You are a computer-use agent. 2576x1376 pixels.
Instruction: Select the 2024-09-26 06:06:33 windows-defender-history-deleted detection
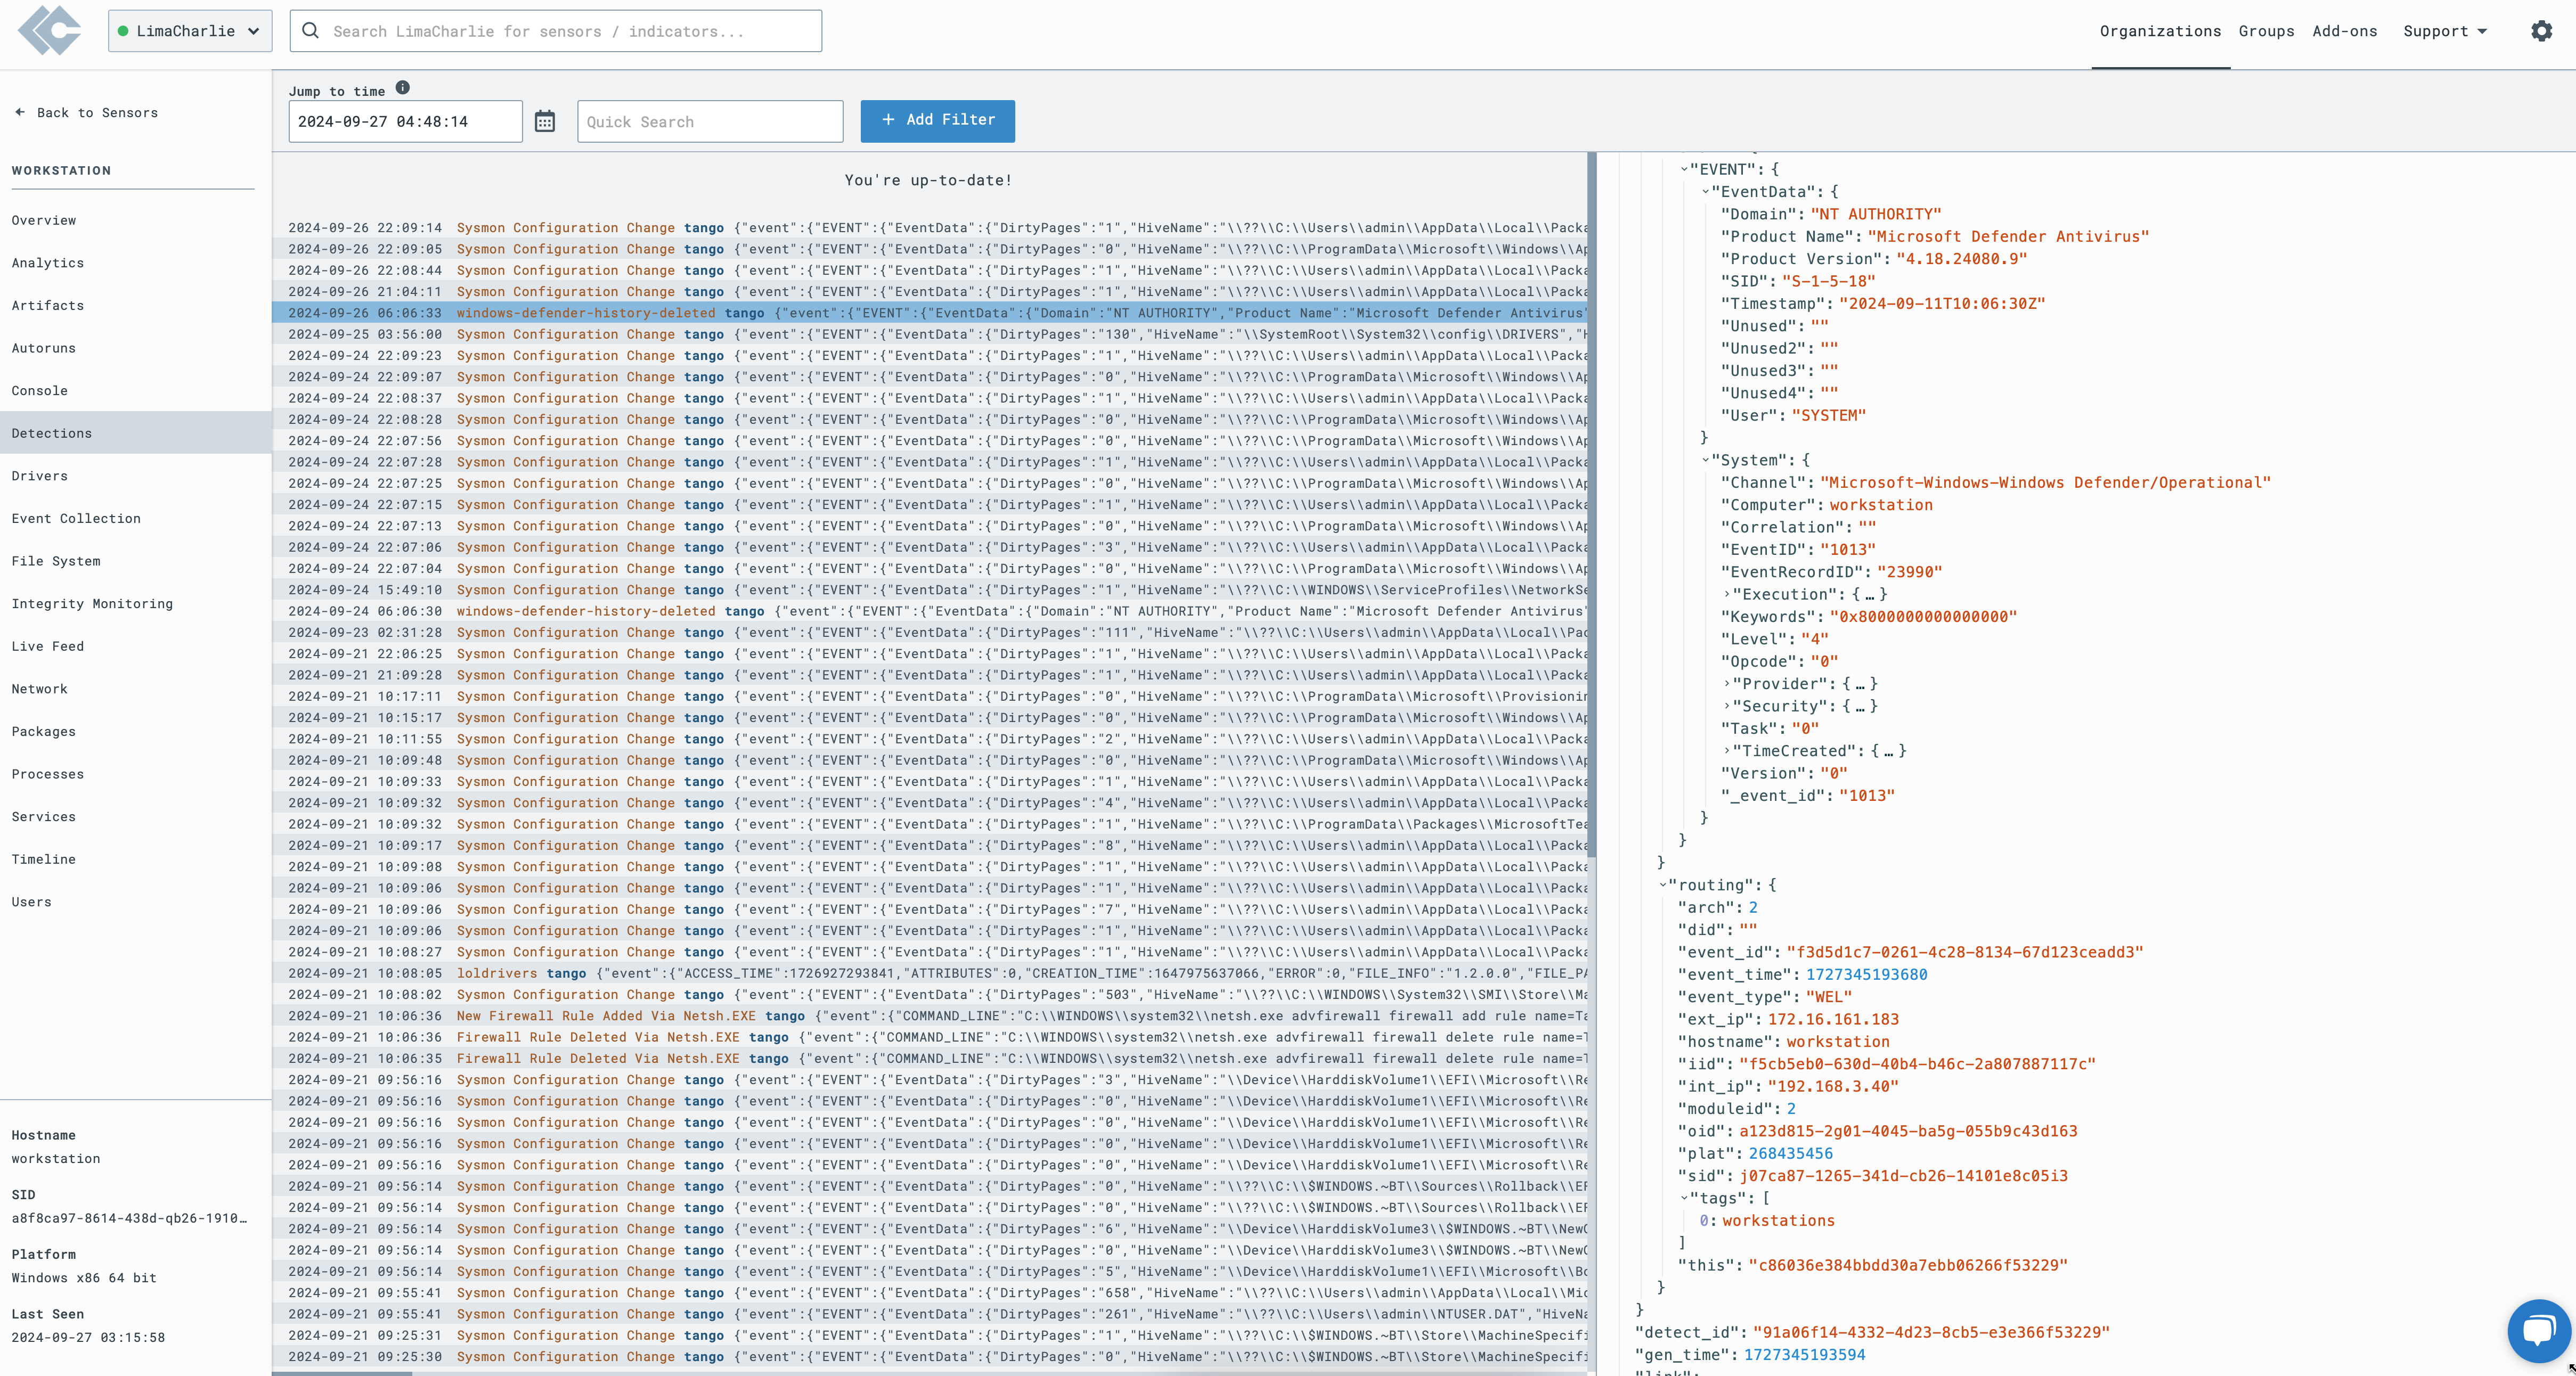pyautogui.click(x=929, y=313)
